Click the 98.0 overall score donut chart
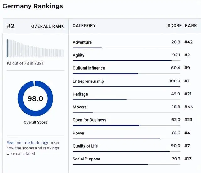The height and width of the screenshot is (173, 201). point(35,98)
